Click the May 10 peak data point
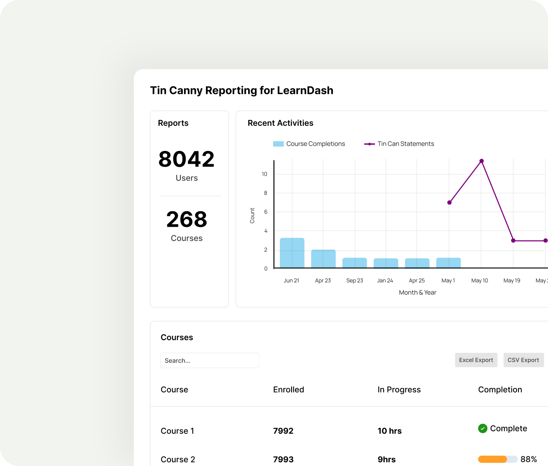548x466 pixels. click(481, 161)
